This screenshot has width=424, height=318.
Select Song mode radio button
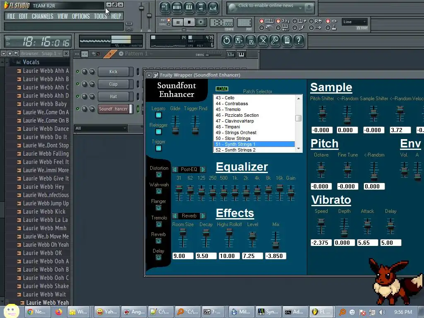pos(169,24)
